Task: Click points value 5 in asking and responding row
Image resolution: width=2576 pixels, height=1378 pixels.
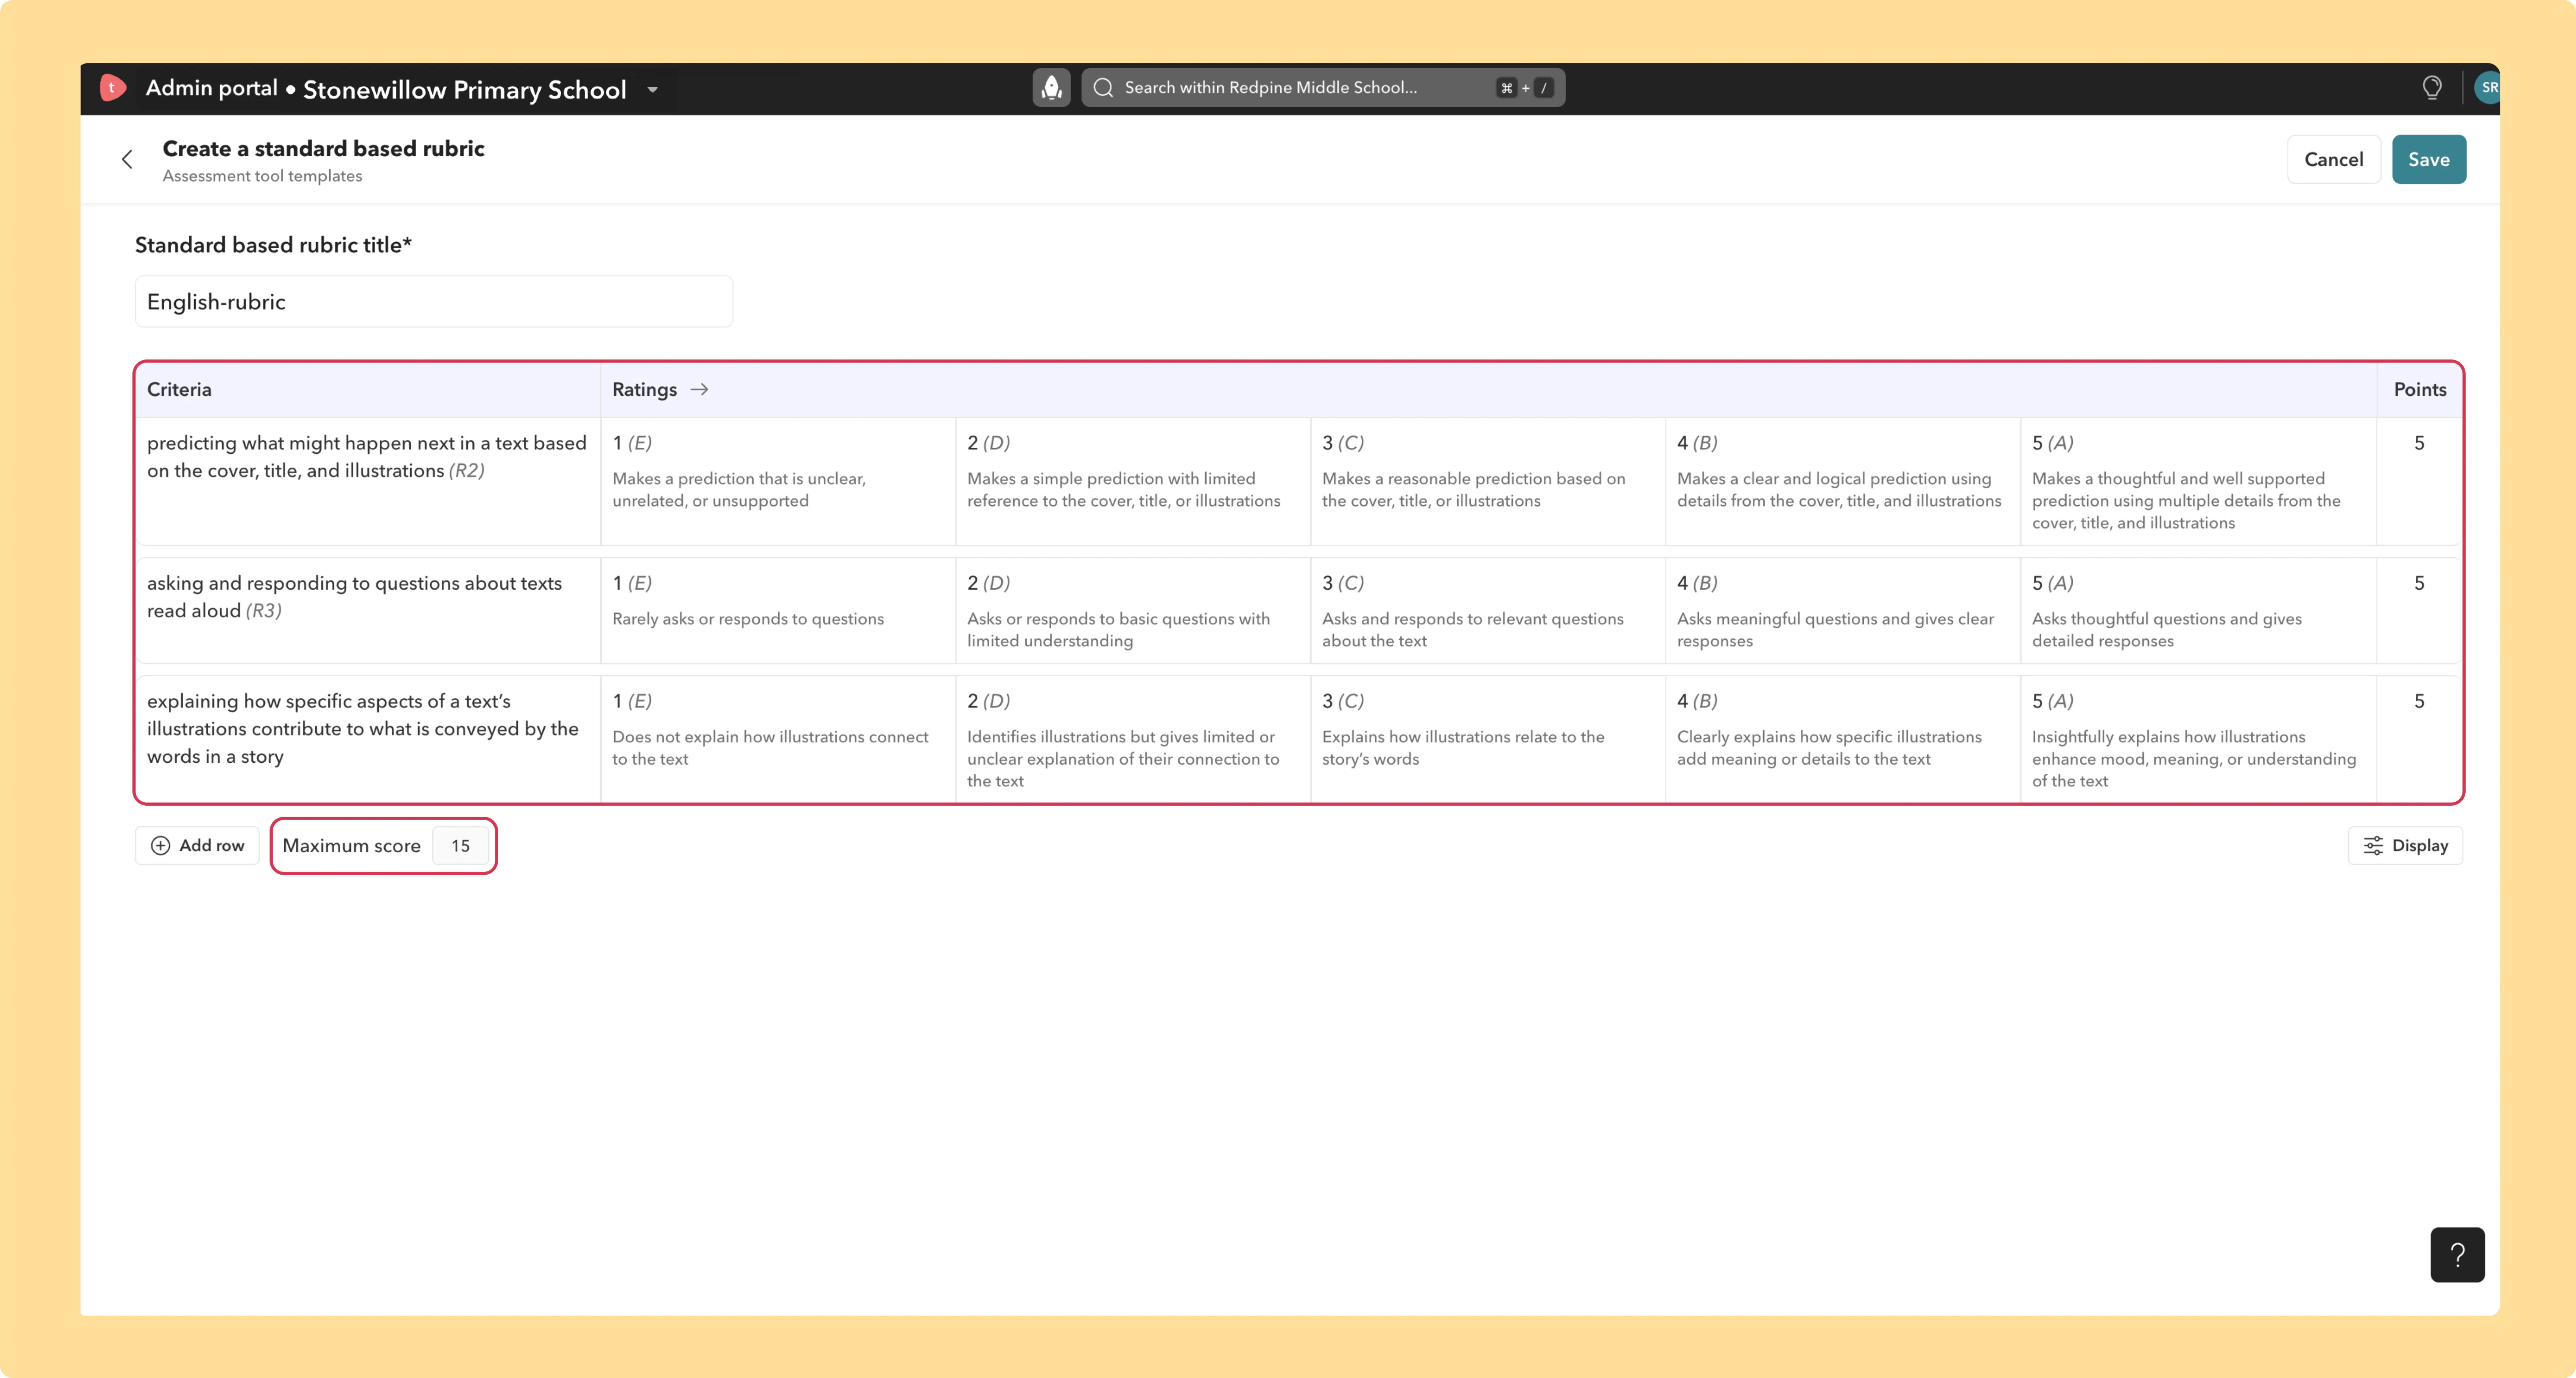Action: pos(2419,583)
